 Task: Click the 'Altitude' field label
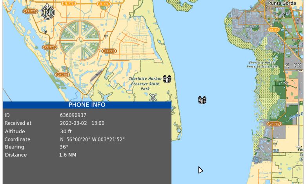[15, 132]
